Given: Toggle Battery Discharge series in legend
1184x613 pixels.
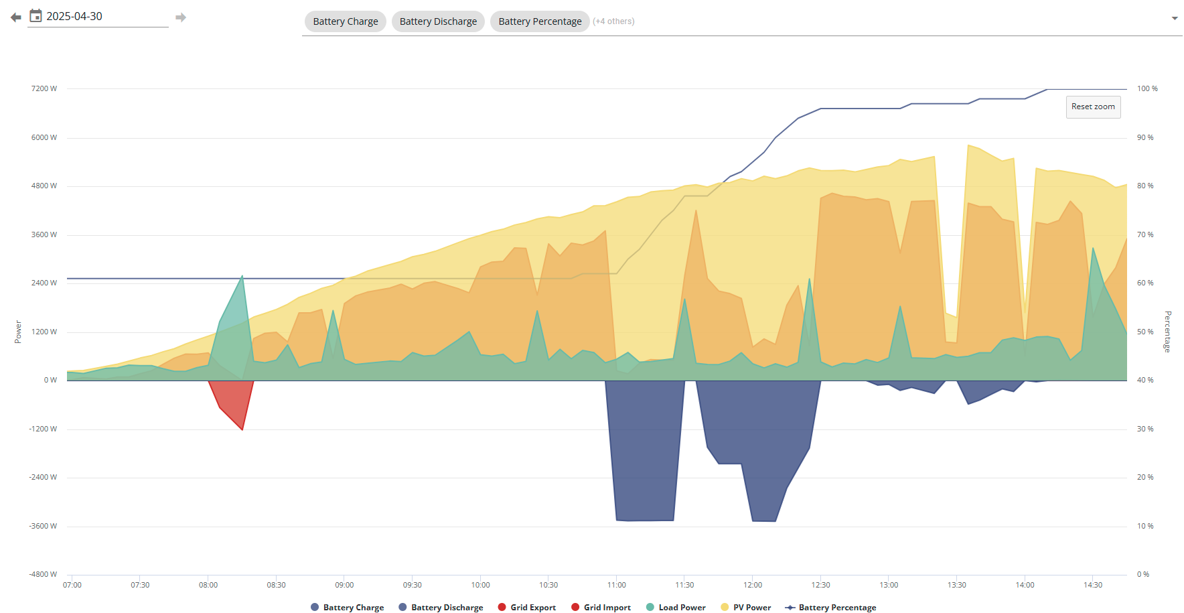Looking at the screenshot, I should coord(441,608).
